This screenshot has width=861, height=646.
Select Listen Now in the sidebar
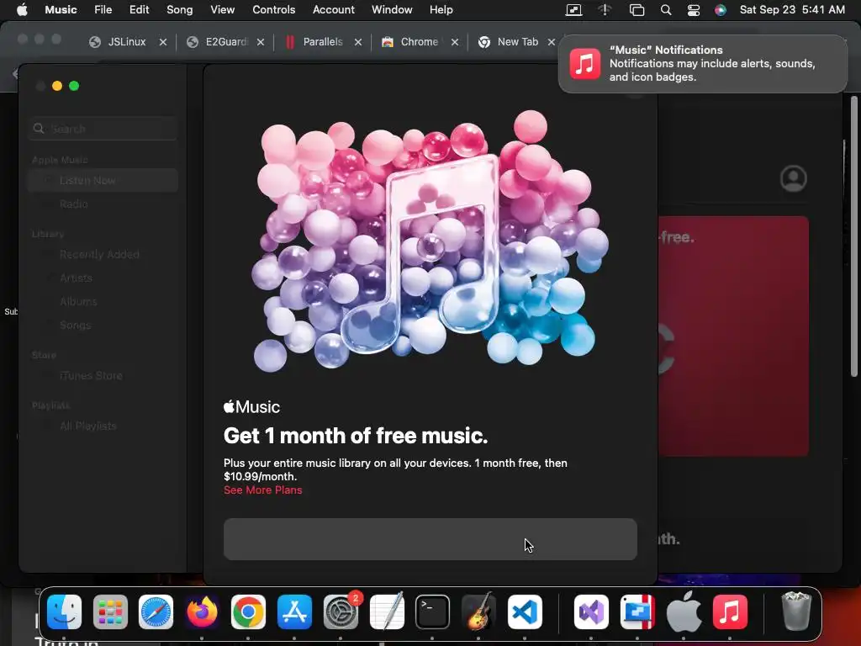point(103,180)
